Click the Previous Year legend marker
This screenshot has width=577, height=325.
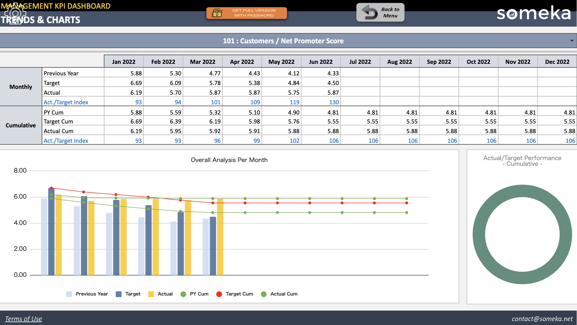[69, 294]
